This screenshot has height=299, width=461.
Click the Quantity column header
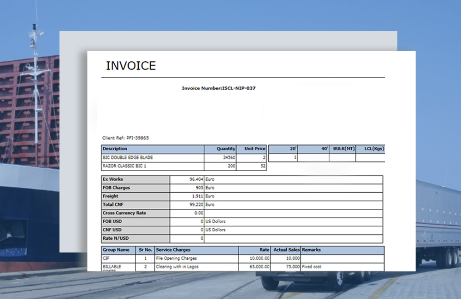(225, 149)
